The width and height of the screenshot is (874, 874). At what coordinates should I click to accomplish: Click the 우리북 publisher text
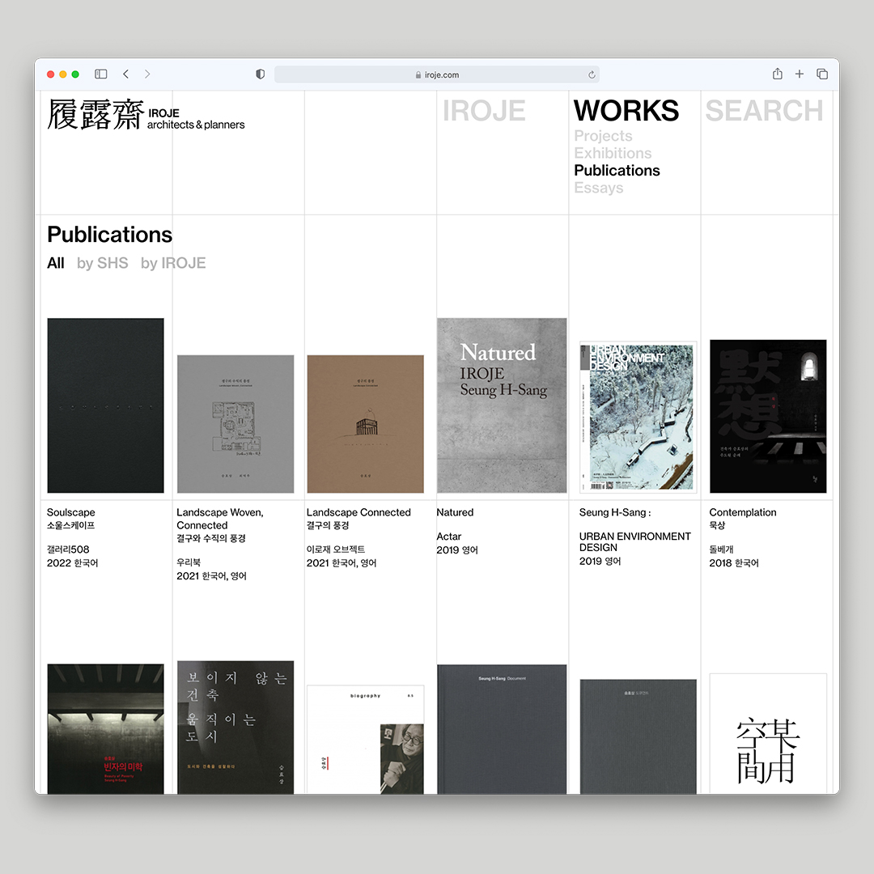click(x=189, y=562)
